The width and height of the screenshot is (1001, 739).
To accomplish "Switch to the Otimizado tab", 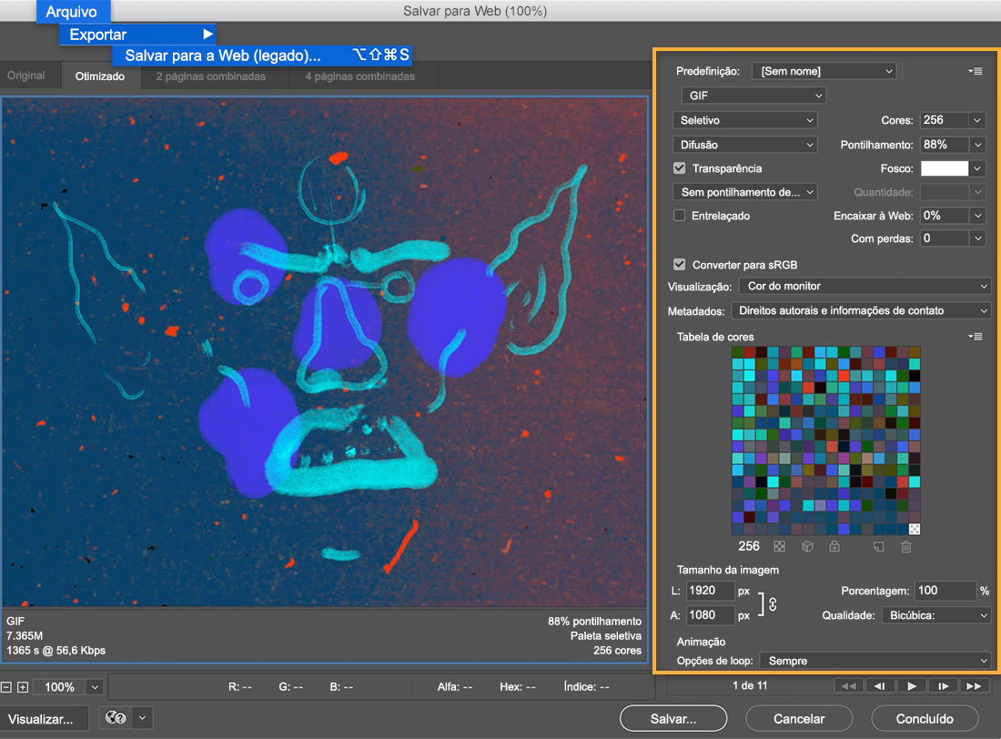I will pyautogui.click(x=100, y=76).
